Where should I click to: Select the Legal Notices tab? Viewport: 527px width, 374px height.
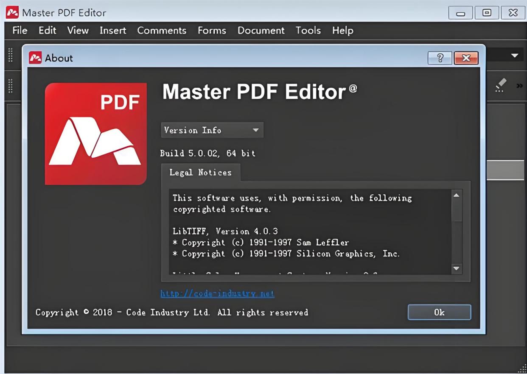pos(200,173)
